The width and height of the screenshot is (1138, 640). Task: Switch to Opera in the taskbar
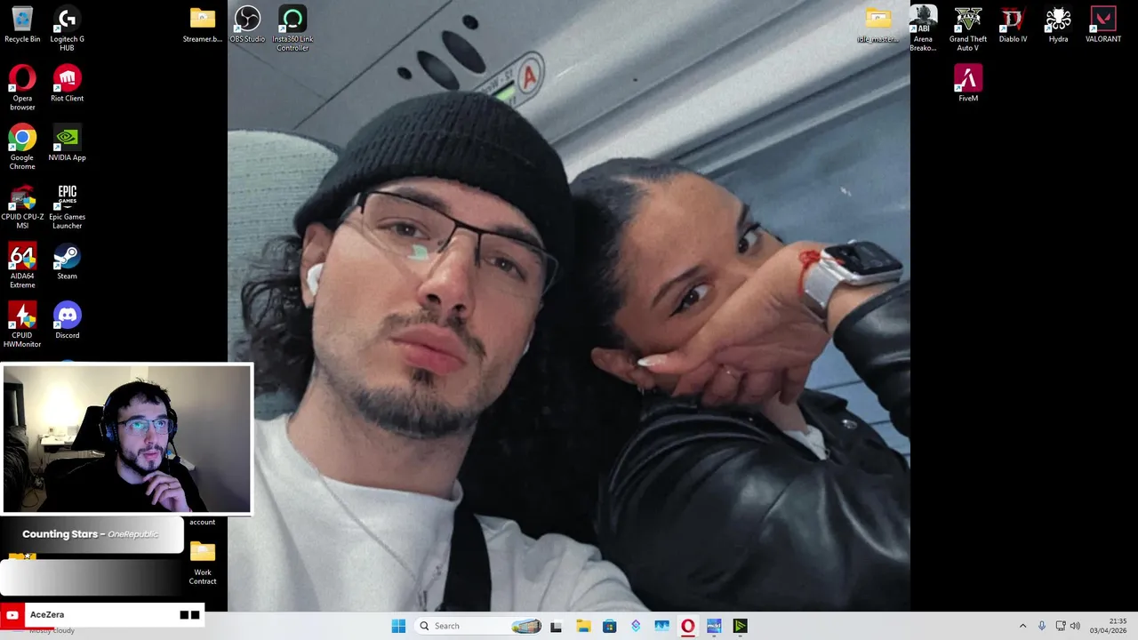(687, 626)
